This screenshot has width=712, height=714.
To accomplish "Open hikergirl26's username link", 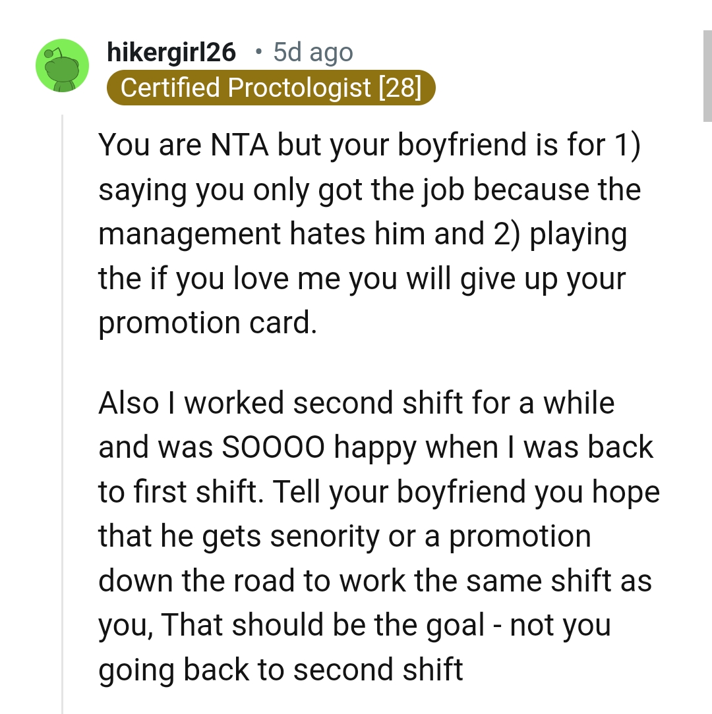I will coord(171,53).
